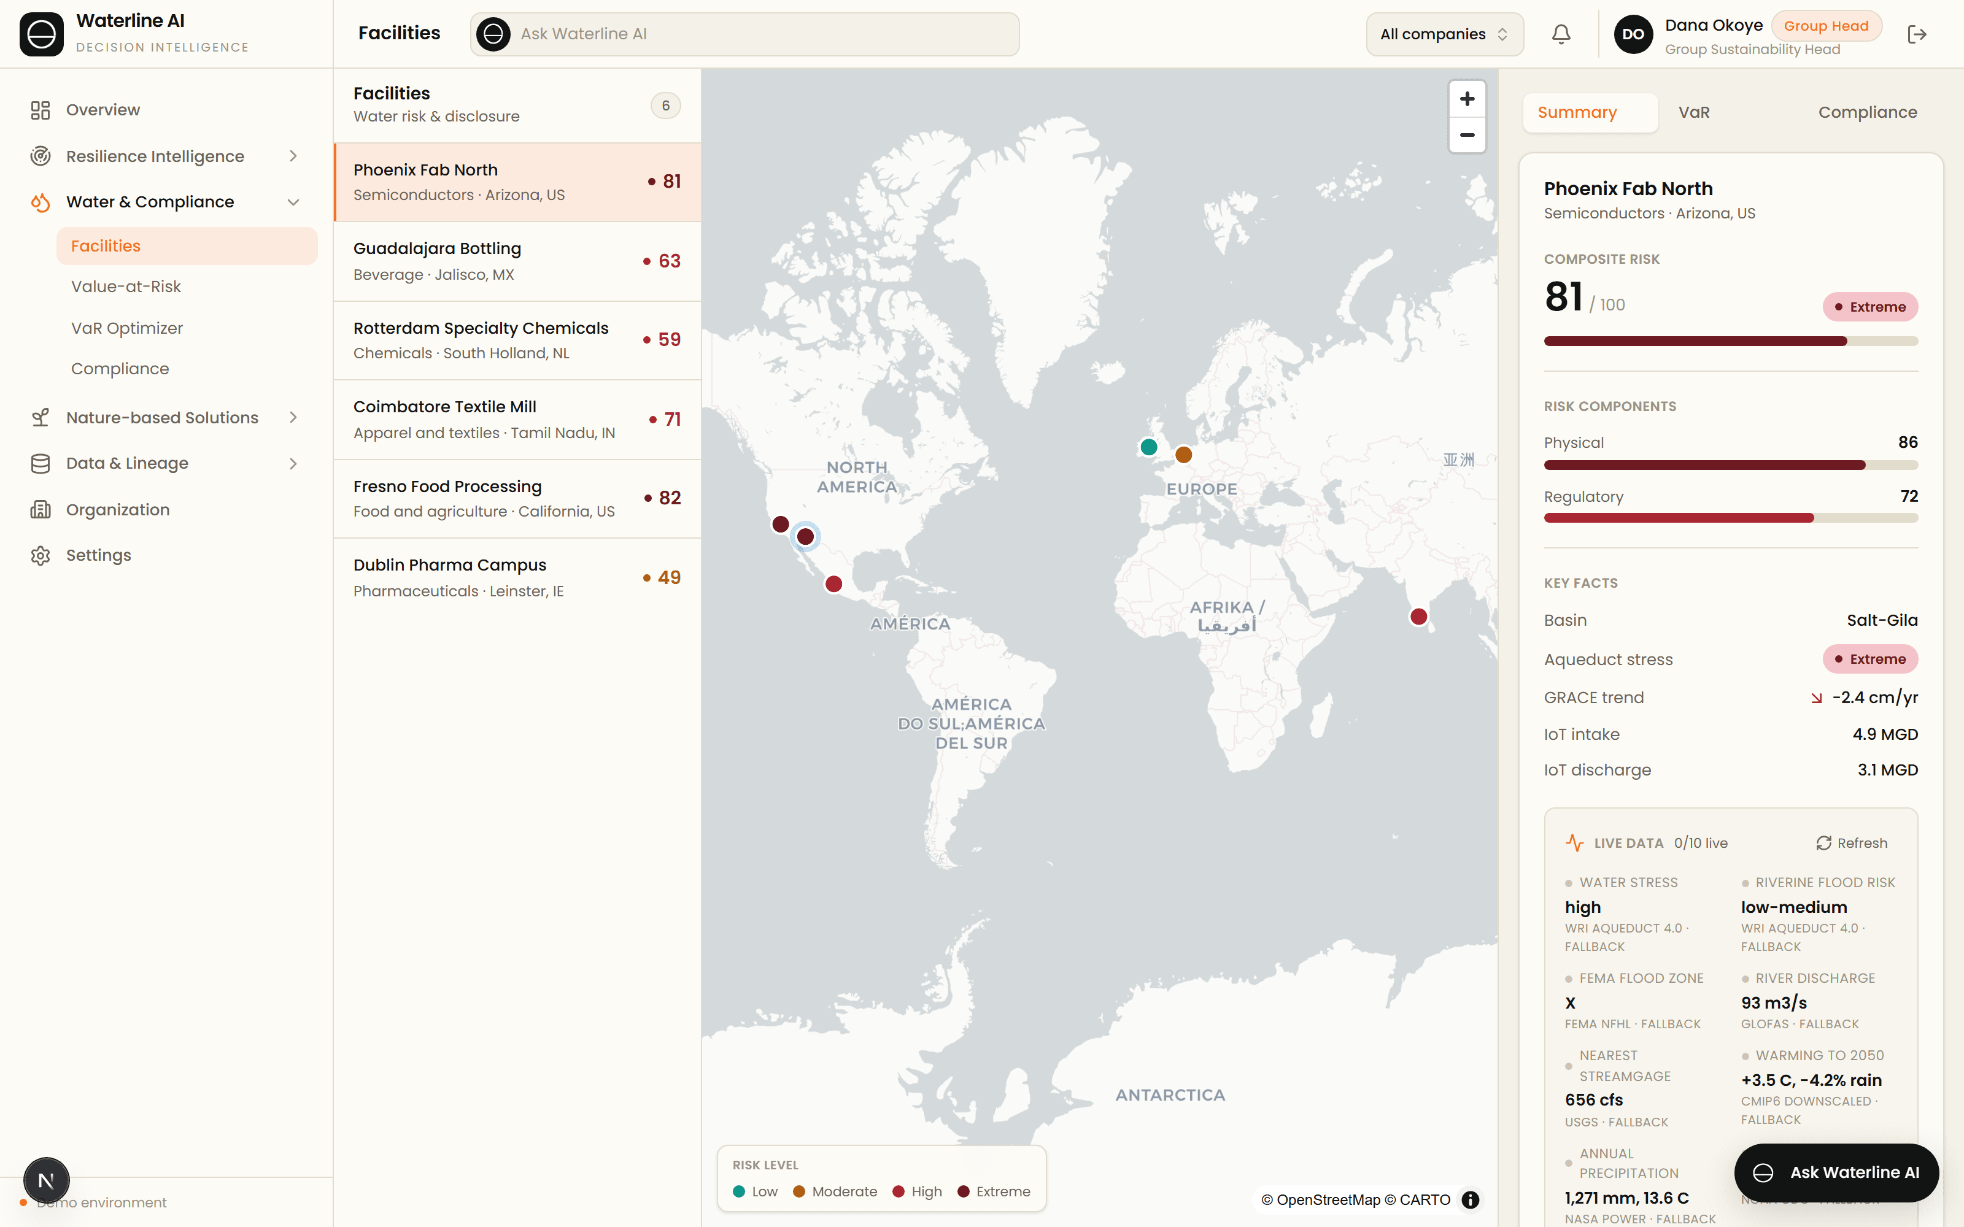1964x1227 pixels.
Task: Refresh the live data
Action: pos(1852,843)
